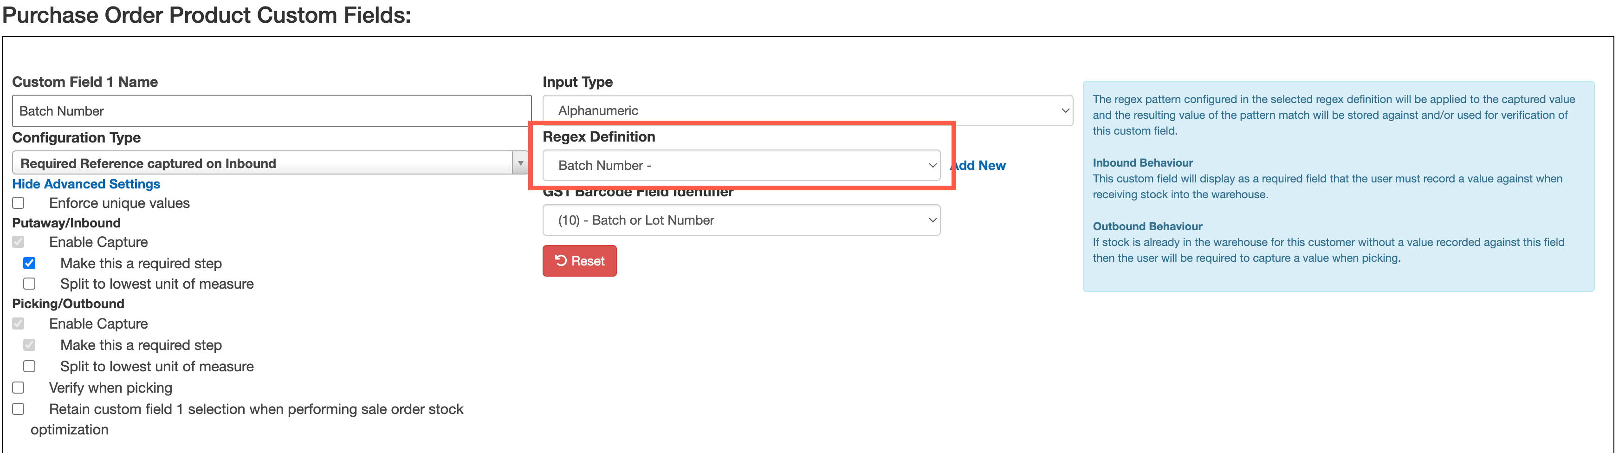This screenshot has height=453, width=1619.
Task: Uncheck Putaway Make this a required step
Action: pos(30,263)
